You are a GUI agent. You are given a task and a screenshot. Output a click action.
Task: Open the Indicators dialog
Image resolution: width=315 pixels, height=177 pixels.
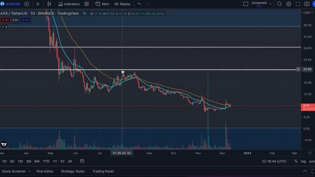(x=69, y=4)
